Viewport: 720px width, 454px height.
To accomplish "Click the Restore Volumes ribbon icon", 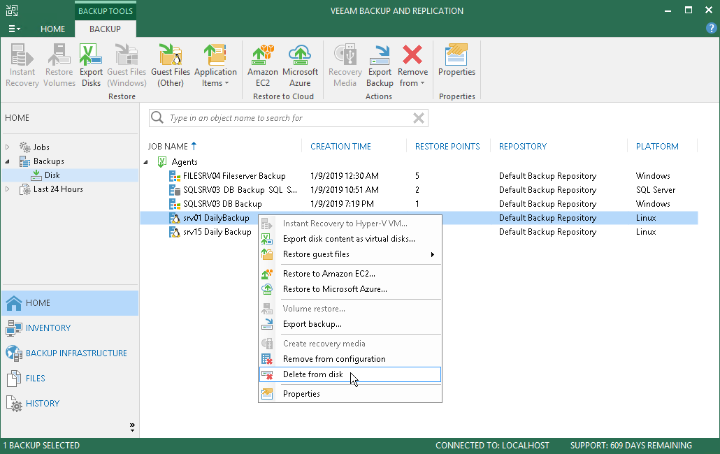I will pos(59,65).
